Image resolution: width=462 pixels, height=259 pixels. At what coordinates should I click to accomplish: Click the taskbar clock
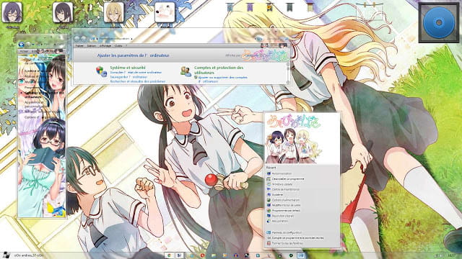coord(451,255)
